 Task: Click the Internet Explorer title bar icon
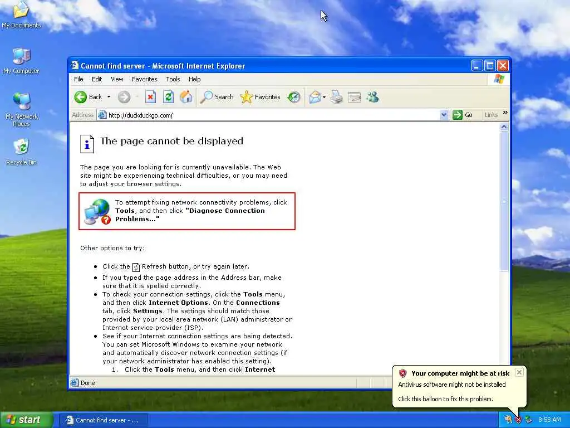tap(75, 66)
